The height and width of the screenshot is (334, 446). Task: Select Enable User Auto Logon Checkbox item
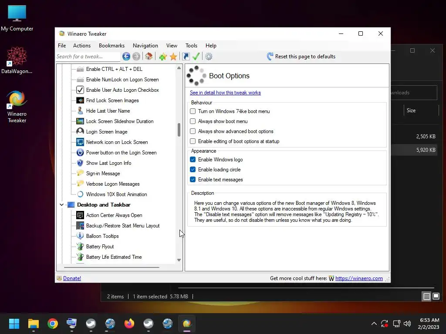(x=122, y=90)
